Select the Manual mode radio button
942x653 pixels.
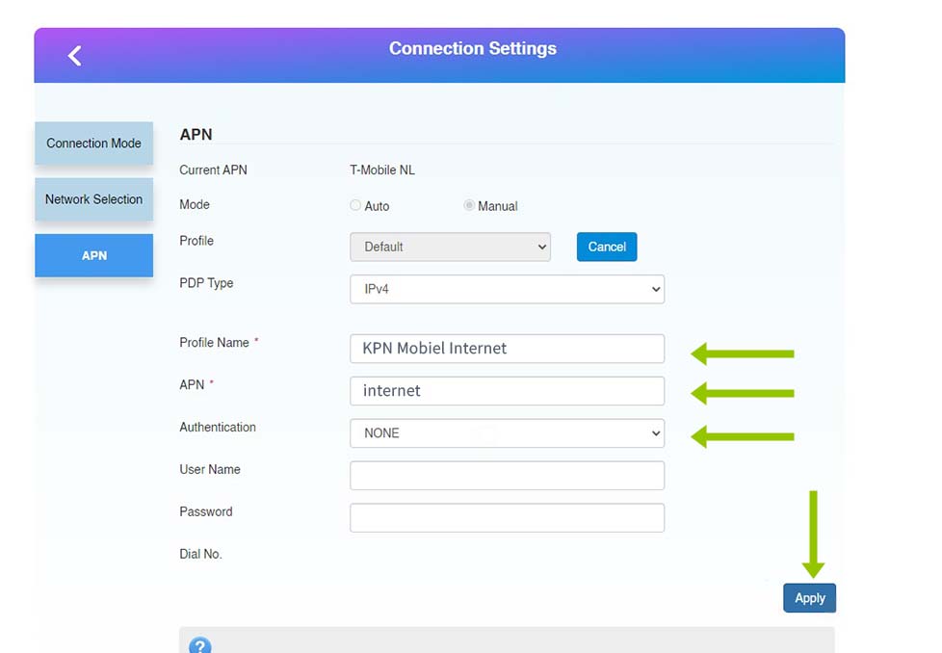point(469,205)
